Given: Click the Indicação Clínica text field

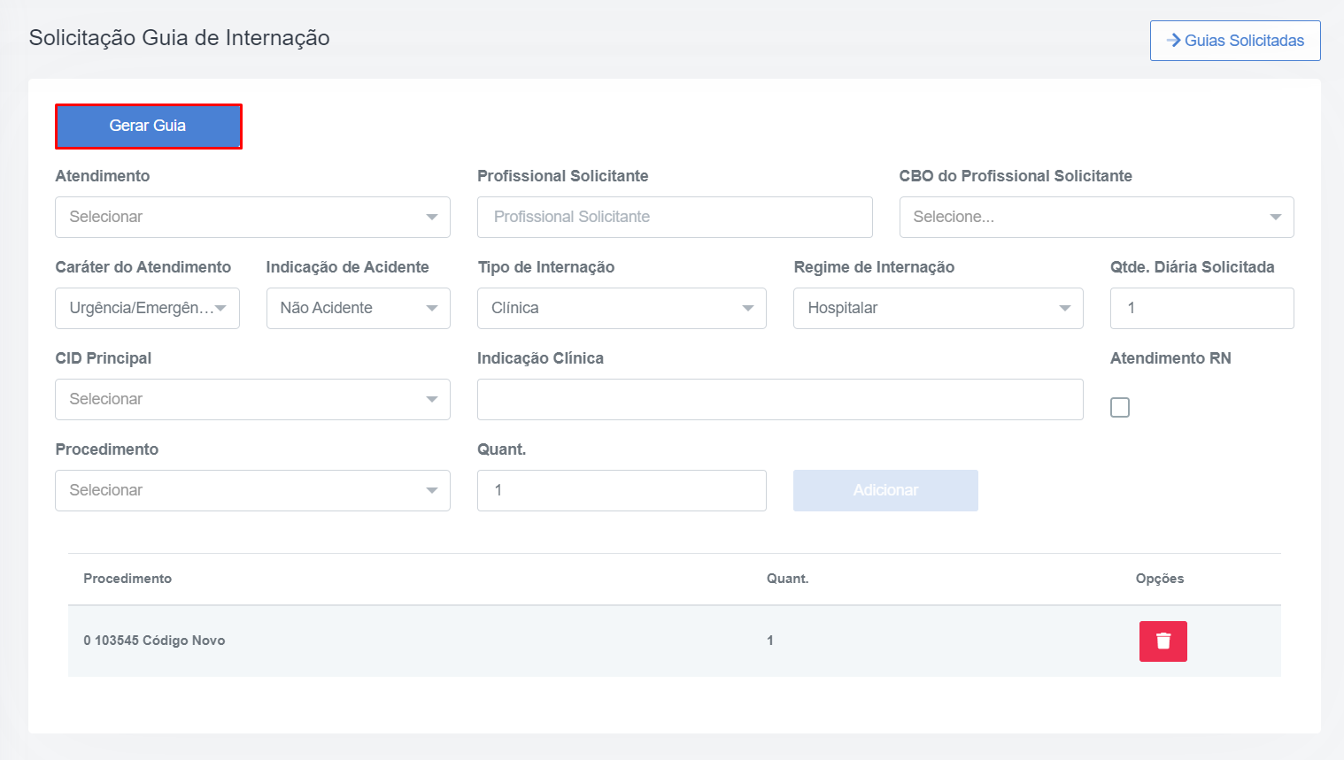Looking at the screenshot, I should pos(780,399).
